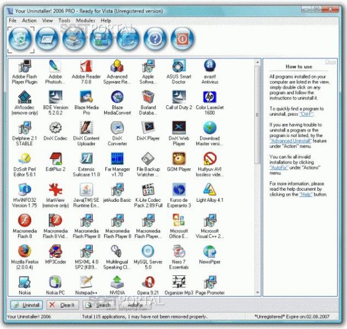347x329 pixels.
Task: Select Adobe Reader 7.0.8 icon
Action: (x=86, y=66)
